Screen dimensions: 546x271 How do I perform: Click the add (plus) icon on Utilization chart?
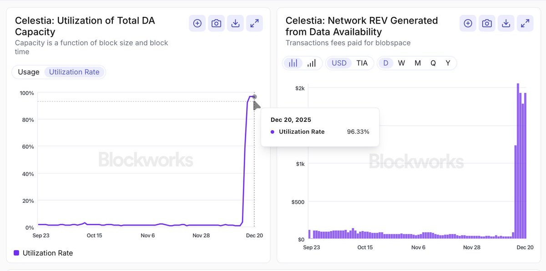point(197,23)
